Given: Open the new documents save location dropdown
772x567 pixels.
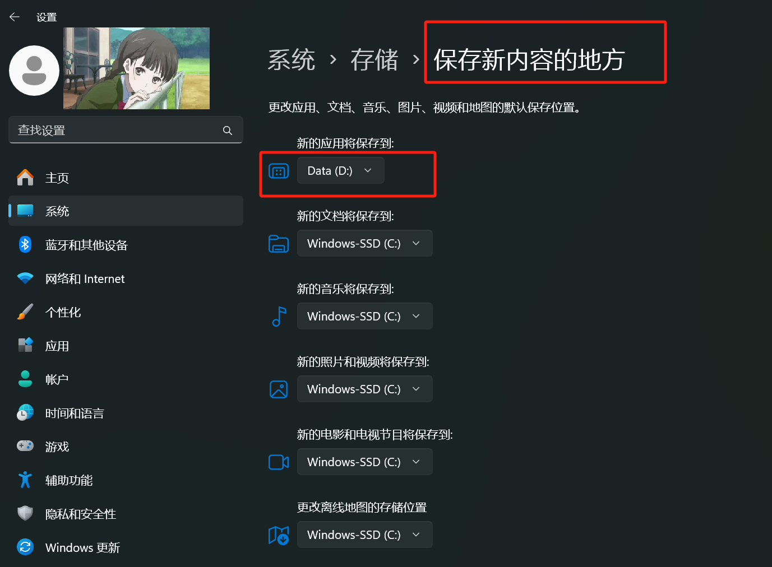Looking at the screenshot, I should [365, 243].
